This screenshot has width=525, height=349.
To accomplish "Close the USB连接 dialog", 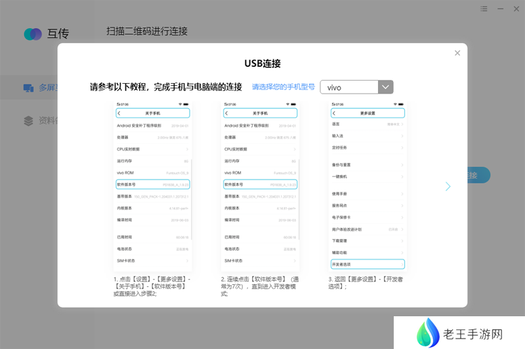I will [457, 53].
